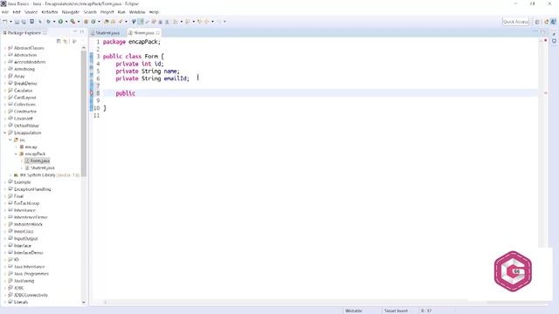This screenshot has height=314, width=559.
Task: Open the Window menu
Action: [x=137, y=12]
